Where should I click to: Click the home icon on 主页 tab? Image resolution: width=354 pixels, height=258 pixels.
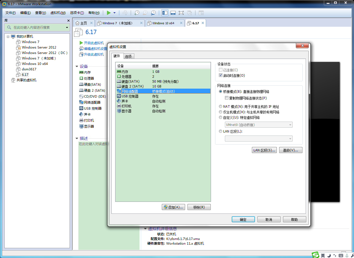[x=78, y=23]
